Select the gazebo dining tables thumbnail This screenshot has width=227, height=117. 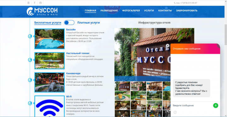click(122, 105)
